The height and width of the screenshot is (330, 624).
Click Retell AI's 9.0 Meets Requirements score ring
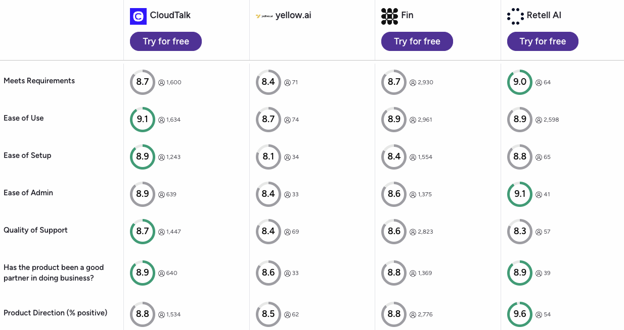(x=520, y=82)
